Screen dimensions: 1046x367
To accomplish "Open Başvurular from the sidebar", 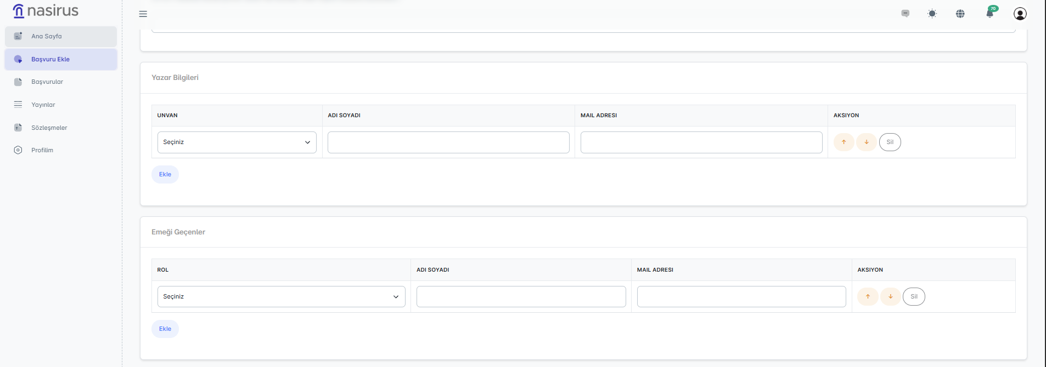I will click(47, 82).
